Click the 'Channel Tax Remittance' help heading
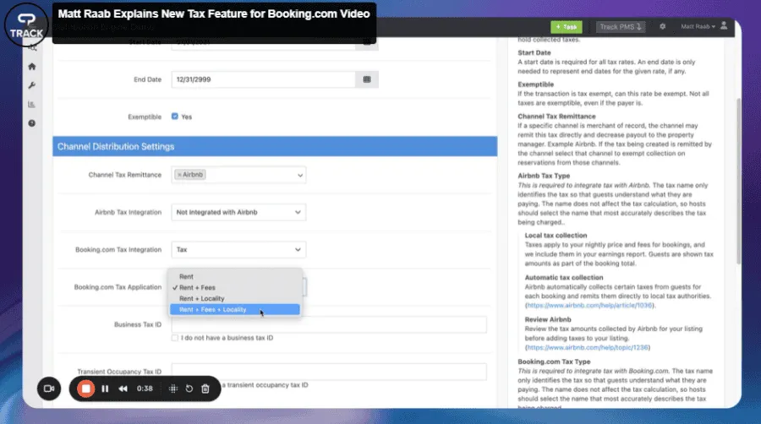The image size is (761, 424). pos(556,117)
